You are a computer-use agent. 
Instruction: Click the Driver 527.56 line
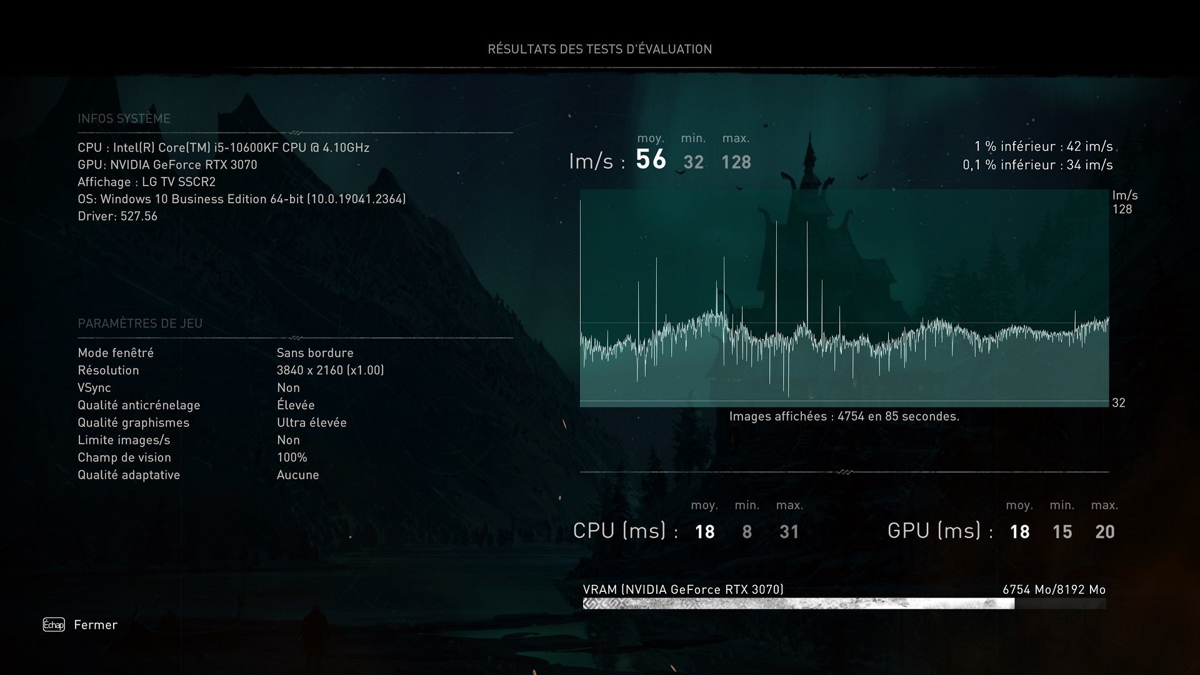[x=117, y=216]
